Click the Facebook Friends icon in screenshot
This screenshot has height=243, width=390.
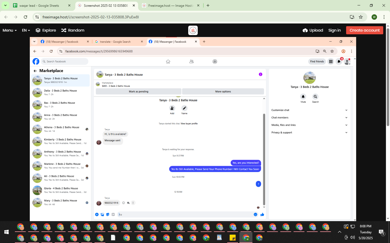click(x=191, y=62)
